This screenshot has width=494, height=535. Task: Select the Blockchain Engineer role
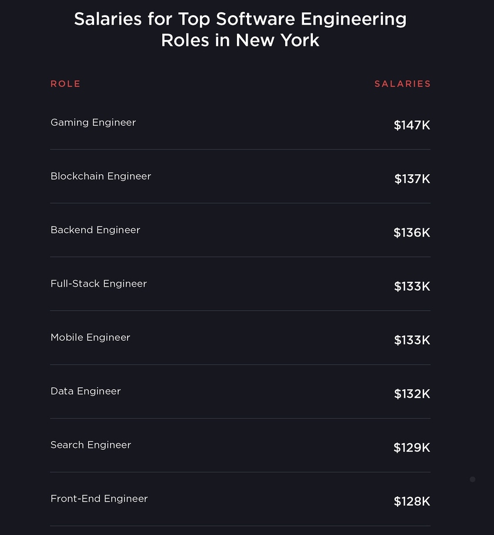click(x=101, y=176)
